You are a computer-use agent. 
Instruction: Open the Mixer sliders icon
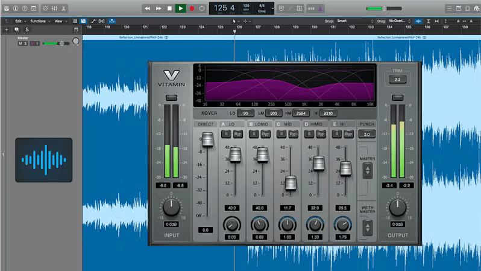pyautogui.click(x=54, y=8)
